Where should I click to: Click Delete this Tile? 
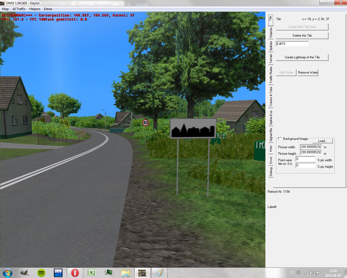[302, 36]
